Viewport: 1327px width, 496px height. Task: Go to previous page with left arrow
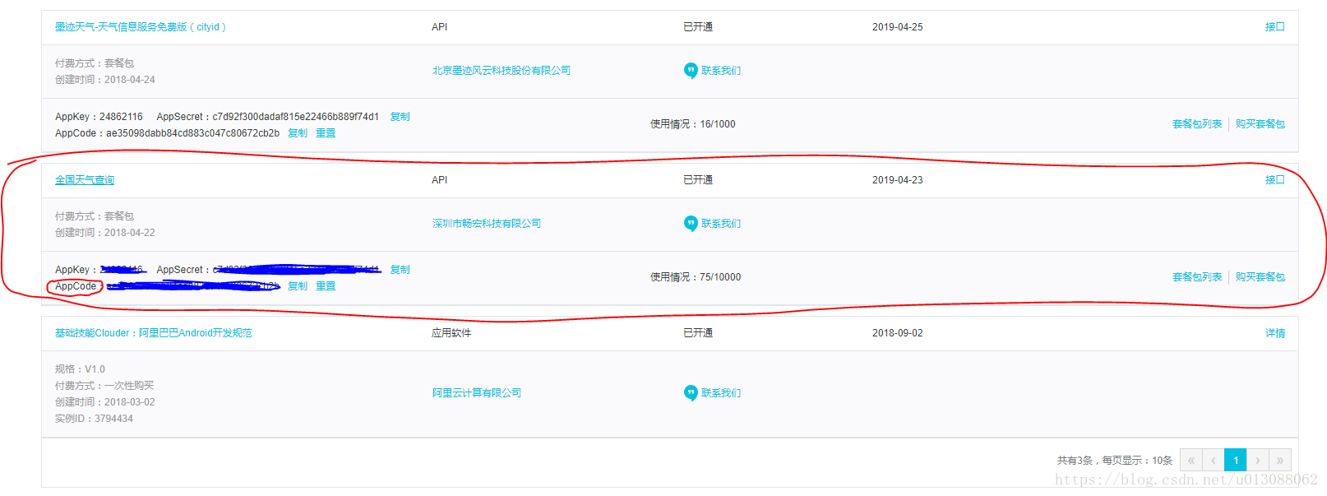pos(1214,460)
